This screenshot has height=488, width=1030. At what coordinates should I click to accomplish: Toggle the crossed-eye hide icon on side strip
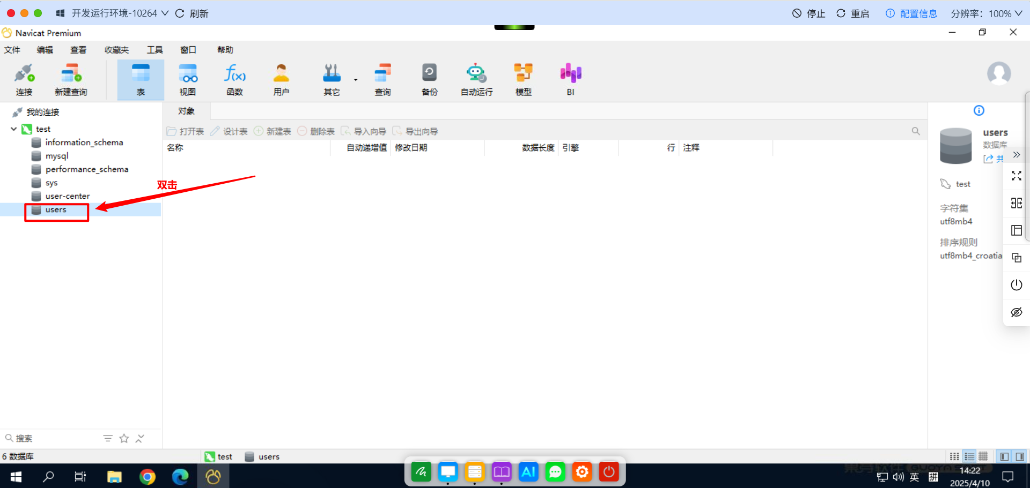tap(1017, 312)
